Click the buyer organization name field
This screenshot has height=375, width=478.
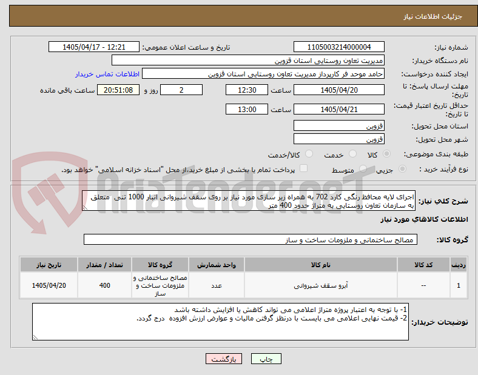[248, 60]
